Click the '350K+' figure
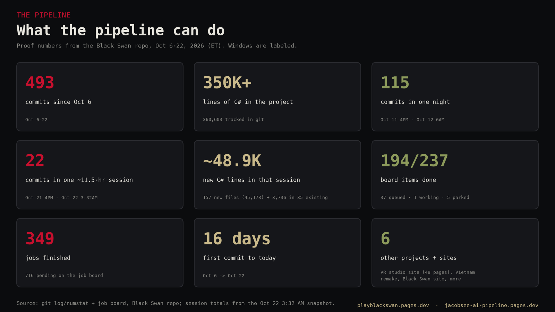 (x=227, y=83)
